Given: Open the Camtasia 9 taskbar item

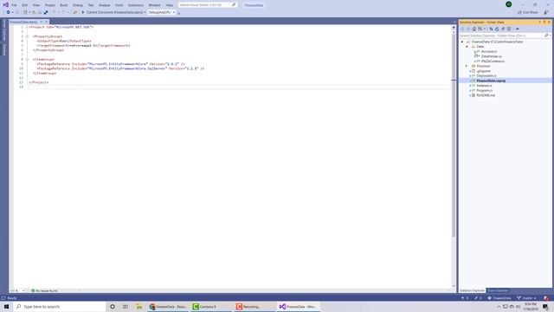Looking at the screenshot, I should coord(210,307).
